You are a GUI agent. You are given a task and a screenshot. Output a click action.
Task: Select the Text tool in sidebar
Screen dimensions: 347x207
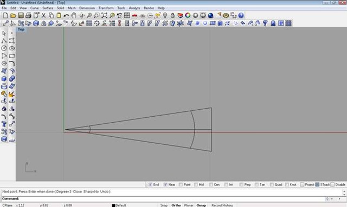pos(4,124)
